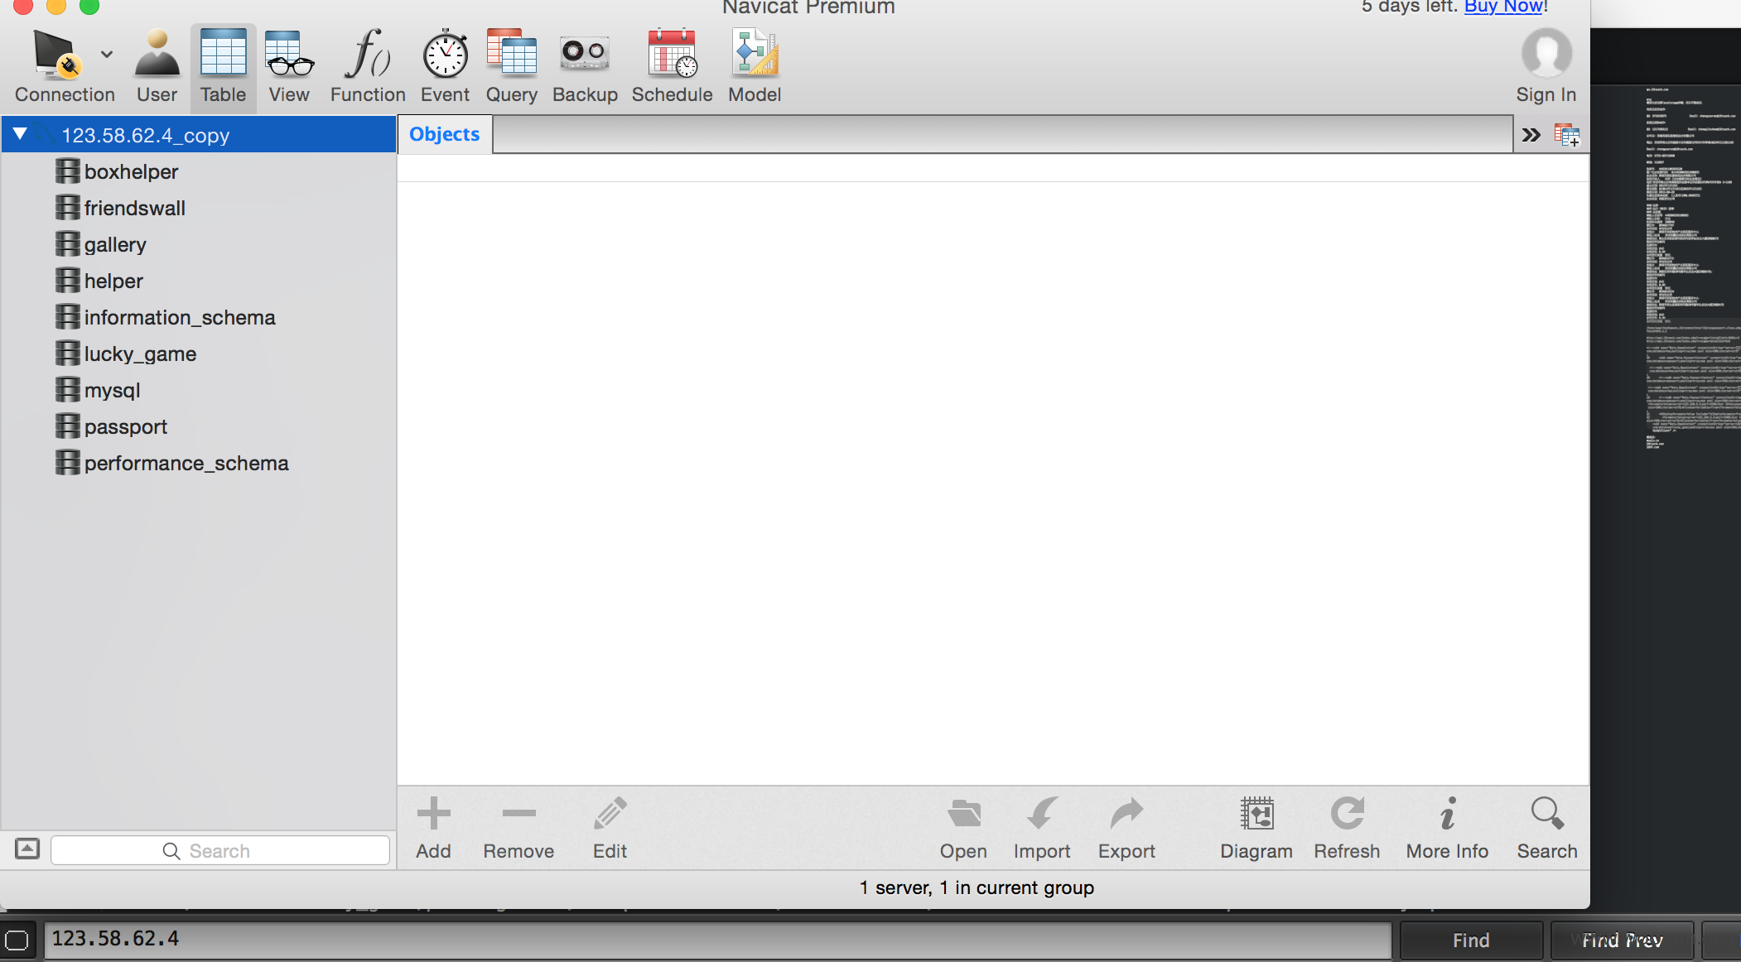Open the Event toolbar item
The height and width of the screenshot is (962, 1741).
(x=445, y=66)
